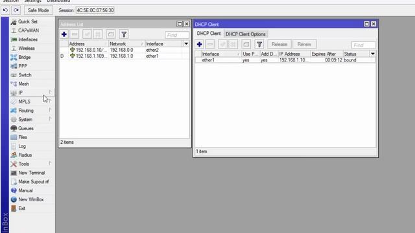Click Find field in DHCP Client window
Viewport: 415px width, 233px height.
coord(363,45)
